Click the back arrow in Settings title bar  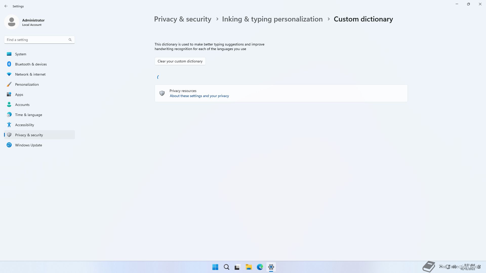[x=6, y=6]
